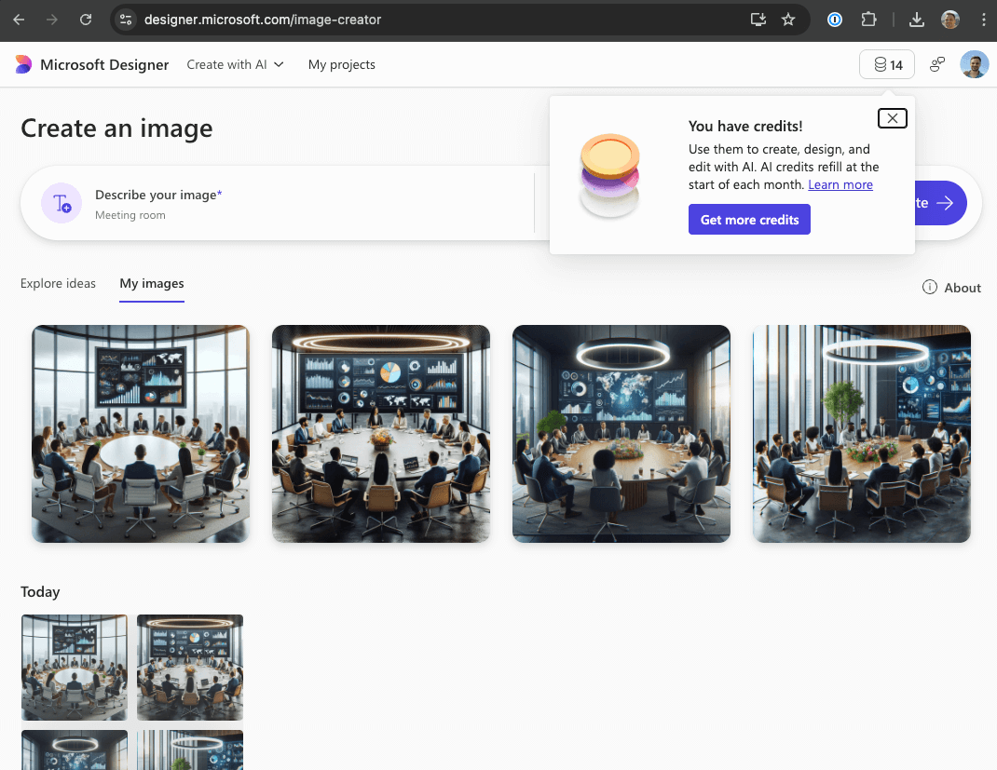The height and width of the screenshot is (770, 997).
Task: Click the text-prompt icon in the describe field
Action: [61, 202]
